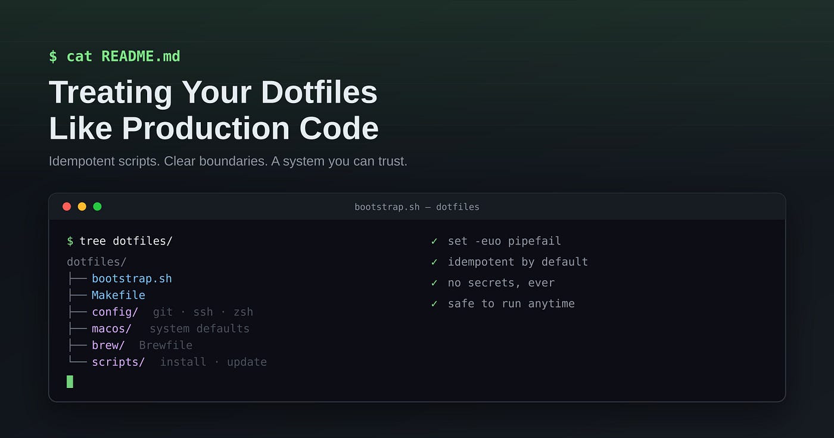Expand the macos/ folder entry
This screenshot has height=438, width=834.
point(111,329)
